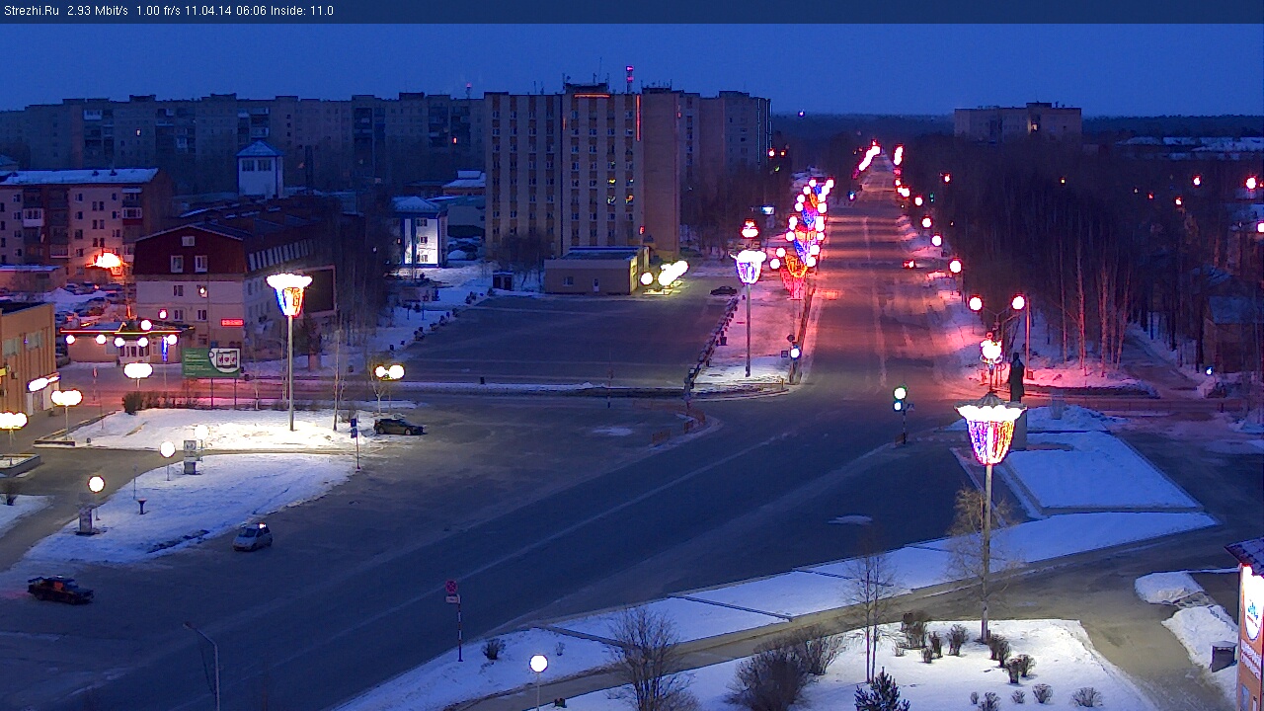Select the 11.04.14 date stamp
Image resolution: width=1264 pixels, height=711 pixels.
[x=208, y=11]
